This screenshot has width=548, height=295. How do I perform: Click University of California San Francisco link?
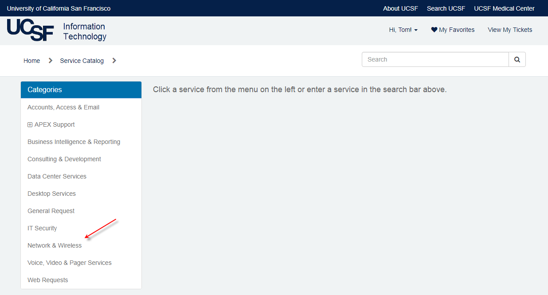59,8
